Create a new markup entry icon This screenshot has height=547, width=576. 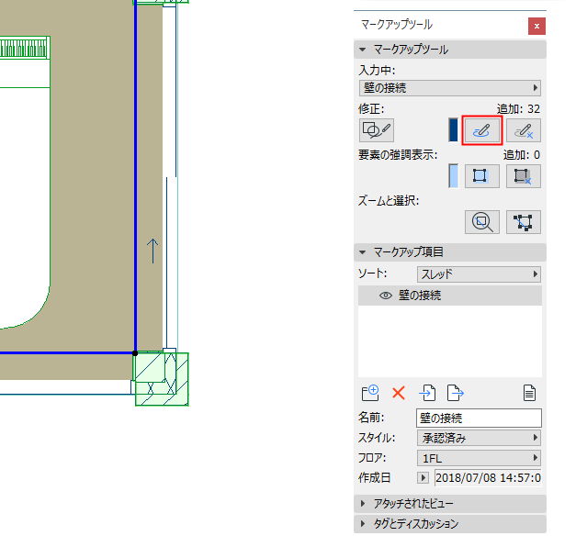point(370,393)
